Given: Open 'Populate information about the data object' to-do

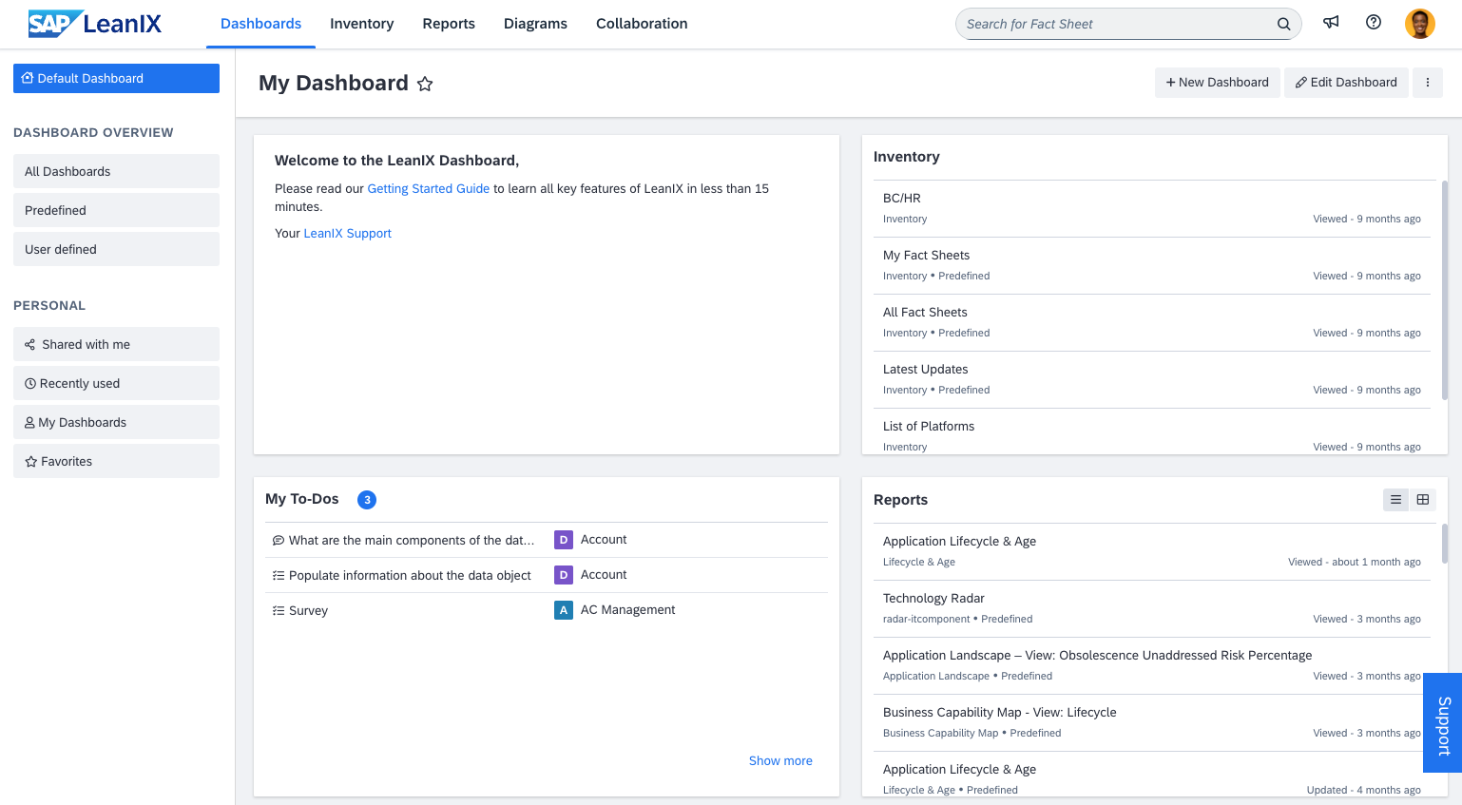Looking at the screenshot, I should (x=410, y=576).
